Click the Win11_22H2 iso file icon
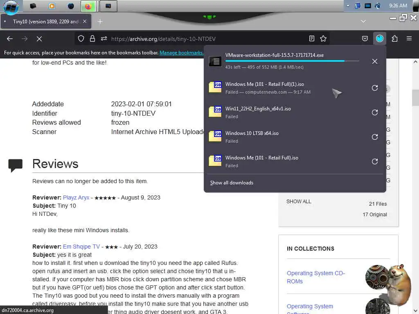This screenshot has height=314, width=419. [215, 112]
